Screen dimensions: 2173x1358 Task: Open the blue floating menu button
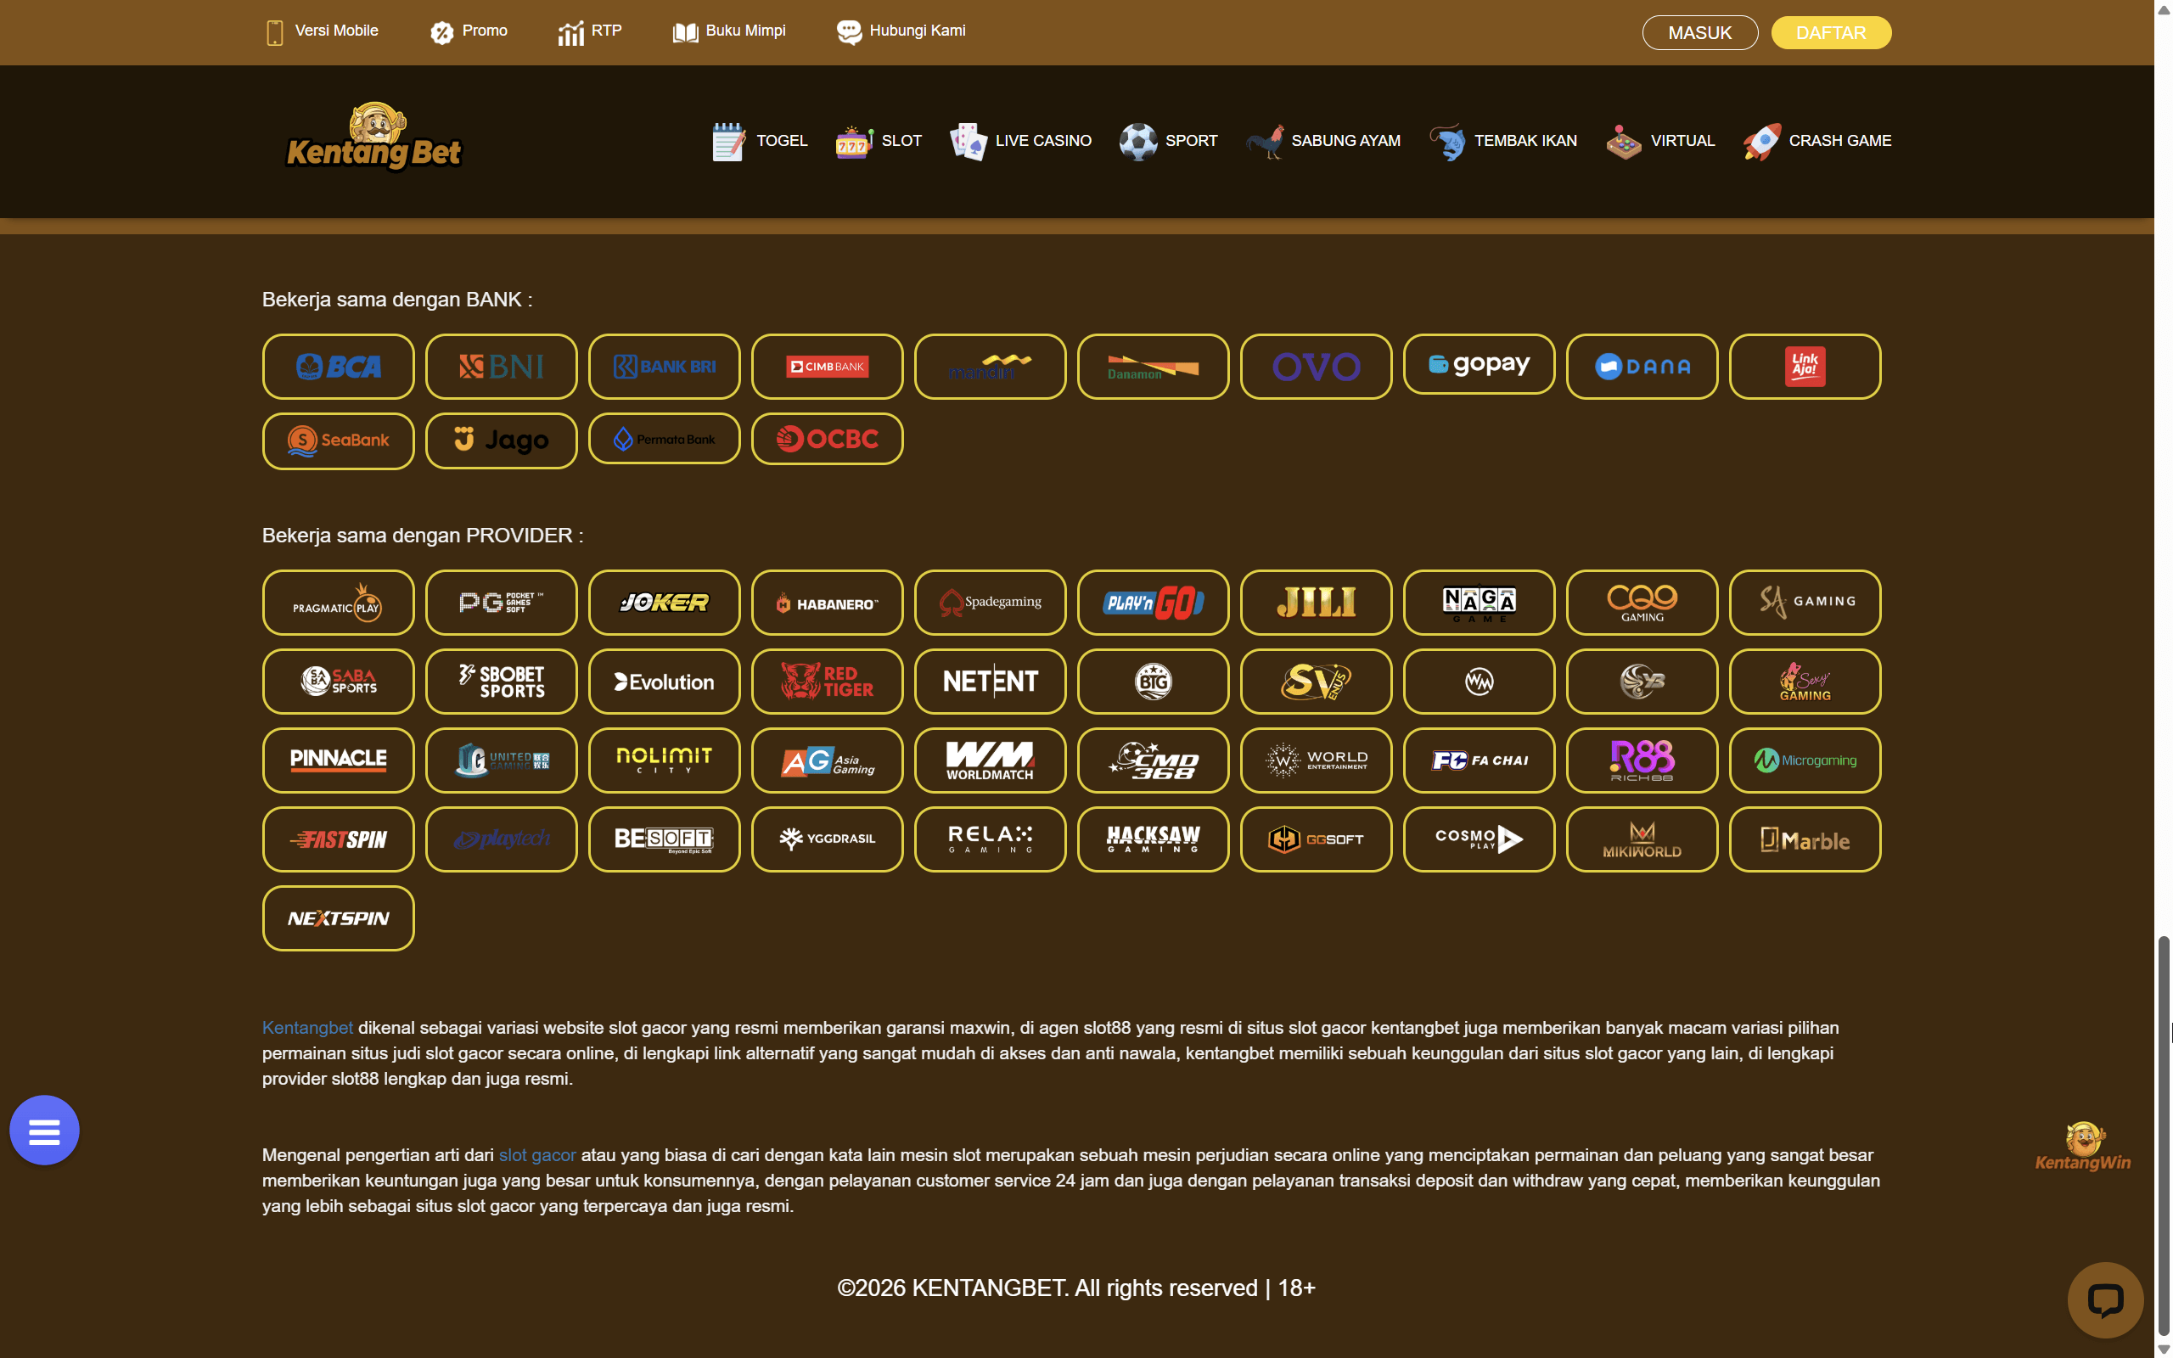pyautogui.click(x=44, y=1131)
